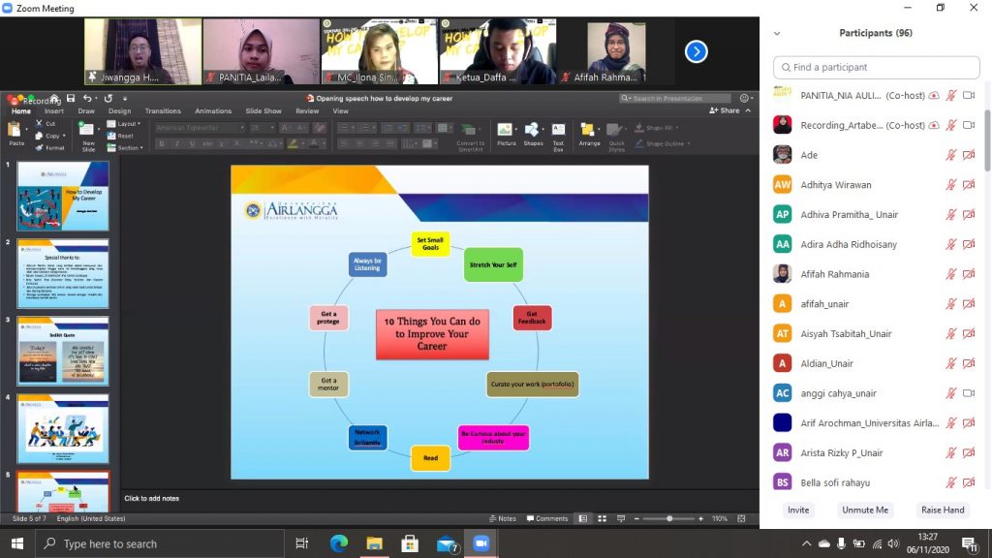Click the Raise Hand button
The image size is (992, 558).
click(942, 510)
